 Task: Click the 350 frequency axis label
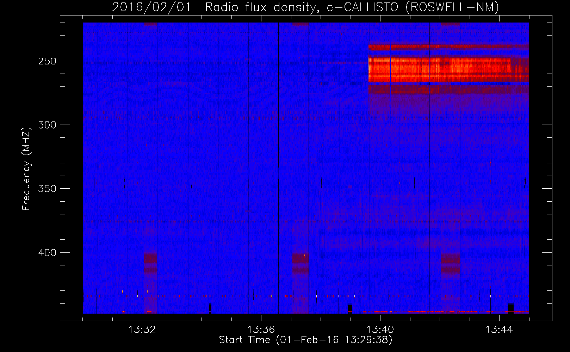tap(47, 189)
